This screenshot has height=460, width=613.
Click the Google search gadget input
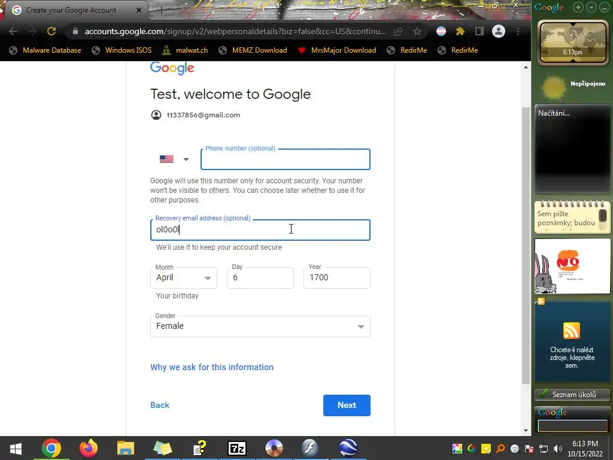[572, 426]
